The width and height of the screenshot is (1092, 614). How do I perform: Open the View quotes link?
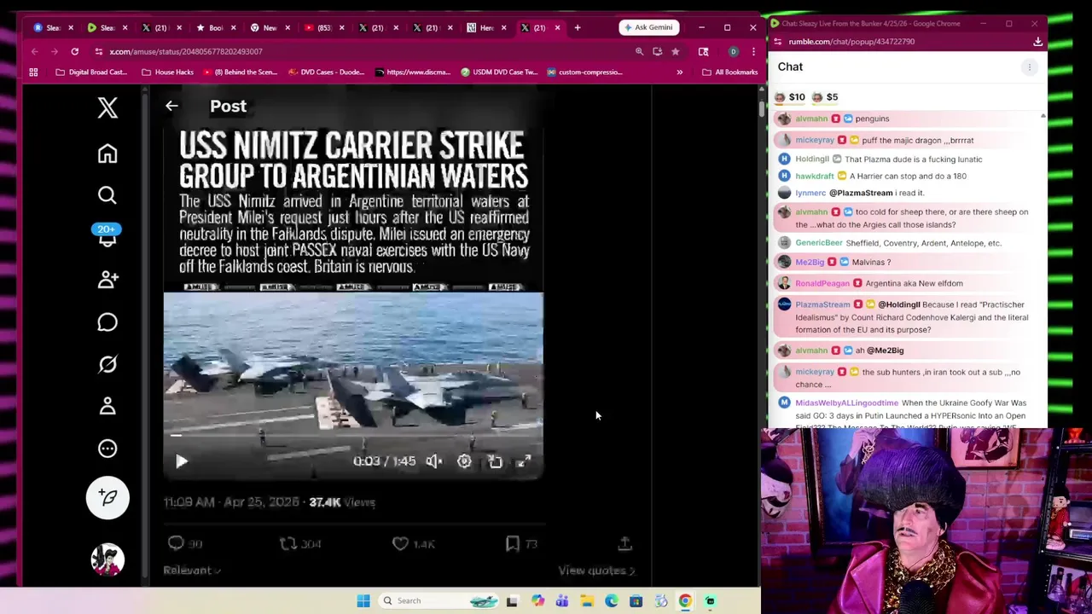596,571
